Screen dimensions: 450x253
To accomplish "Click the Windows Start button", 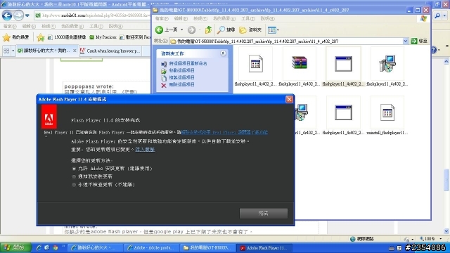I will [x=15, y=247].
